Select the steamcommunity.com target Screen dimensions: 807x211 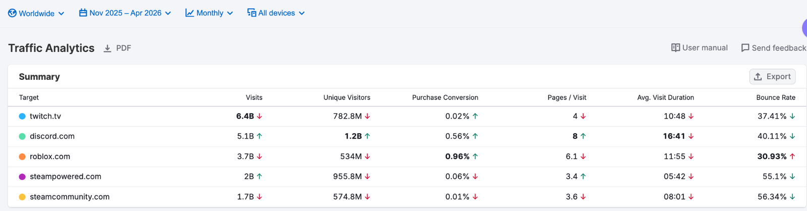point(70,196)
